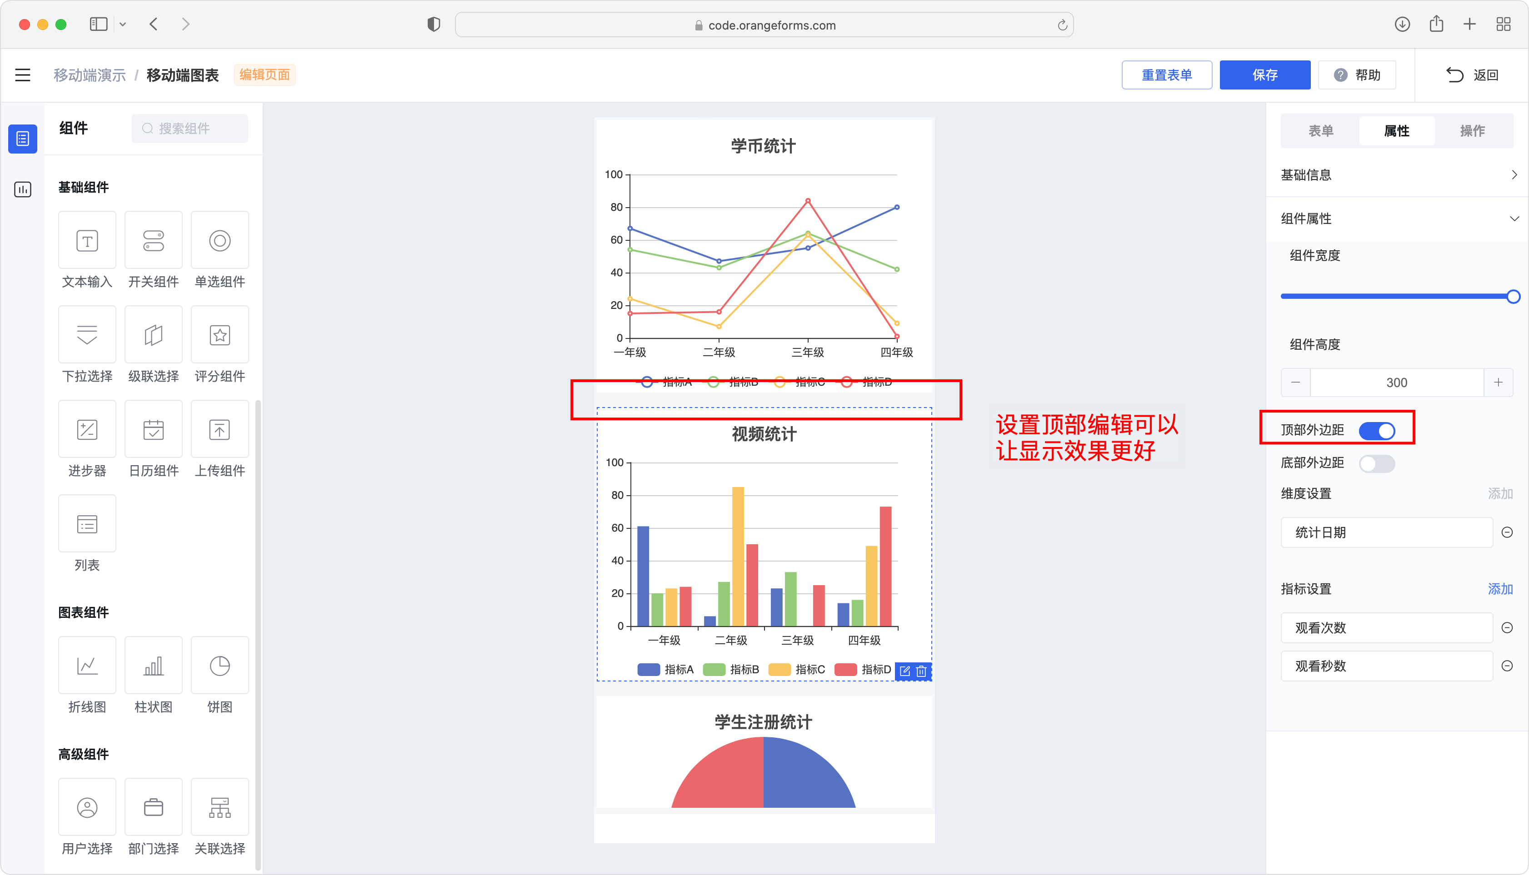The image size is (1529, 875).
Task: Click the Safari share icon
Action: click(1436, 24)
